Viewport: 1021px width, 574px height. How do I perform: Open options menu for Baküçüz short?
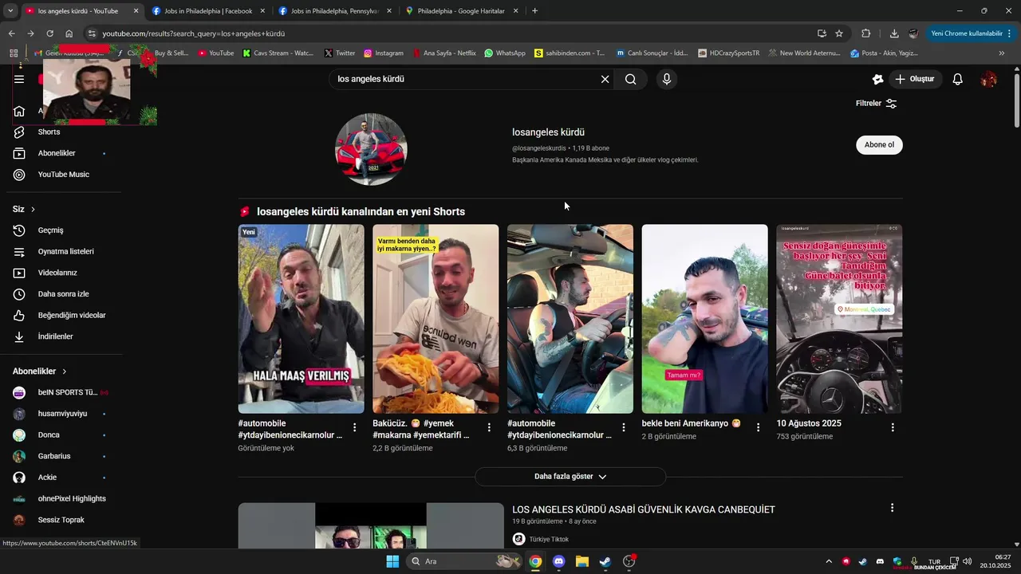(x=489, y=427)
